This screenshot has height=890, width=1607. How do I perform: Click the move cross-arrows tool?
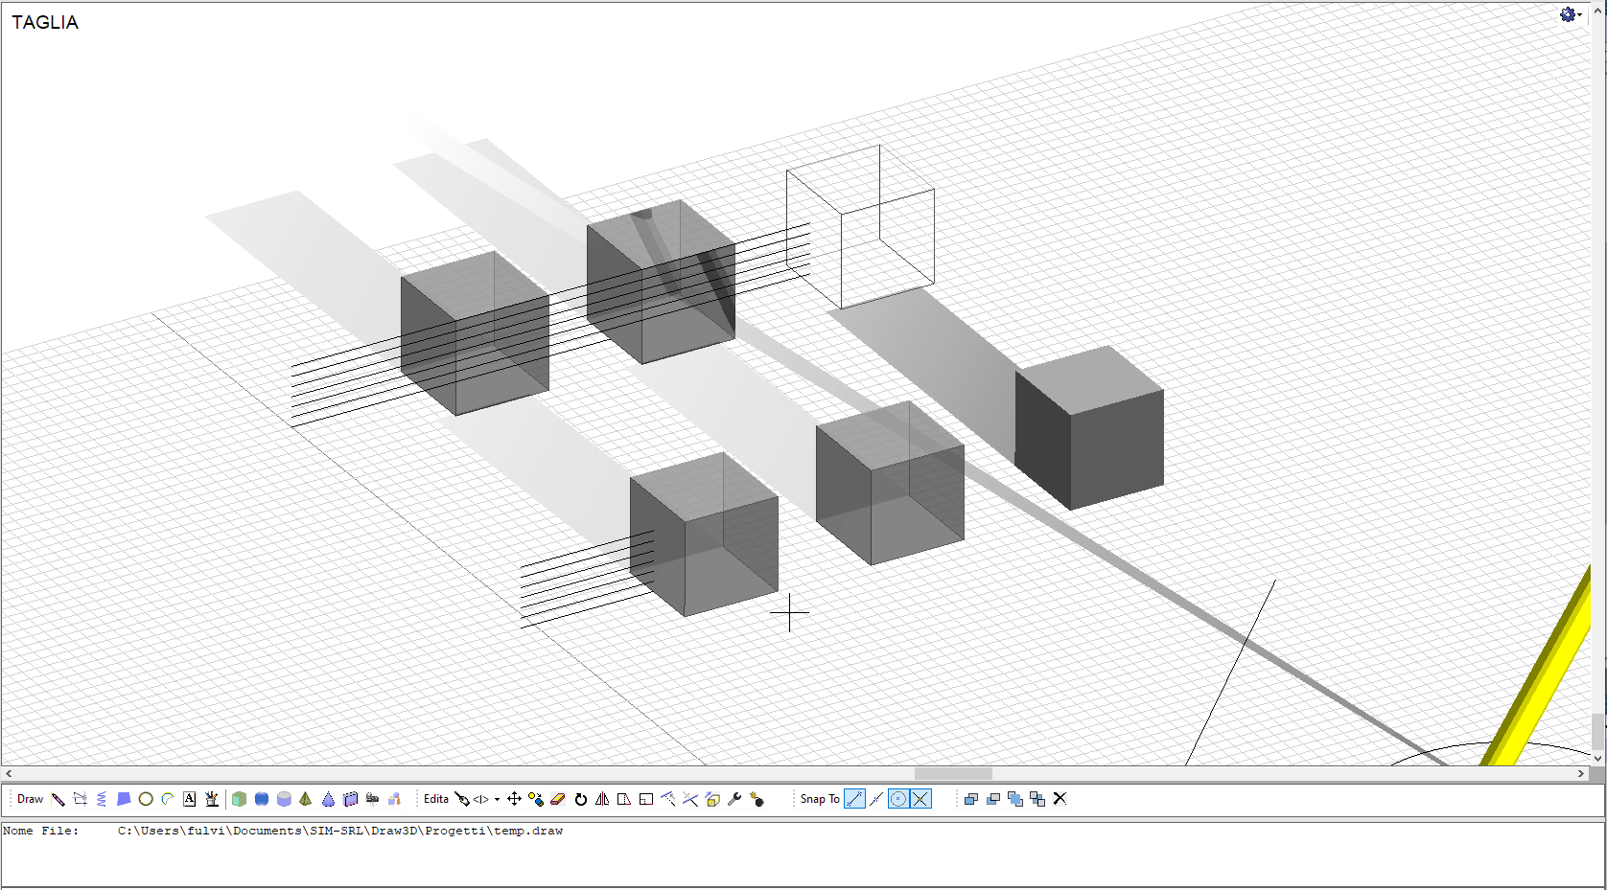point(514,799)
